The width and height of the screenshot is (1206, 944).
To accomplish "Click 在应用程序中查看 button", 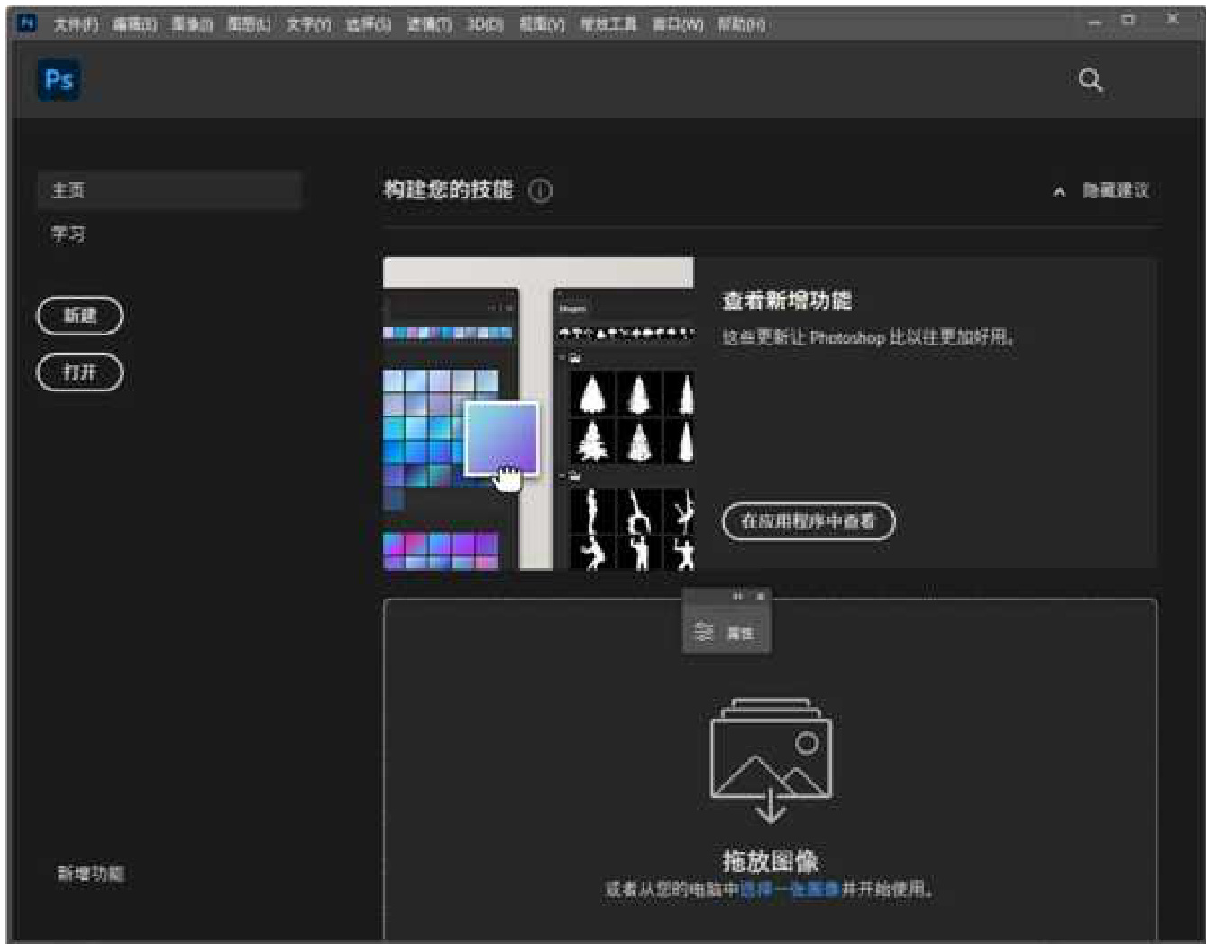I will tap(809, 521).
